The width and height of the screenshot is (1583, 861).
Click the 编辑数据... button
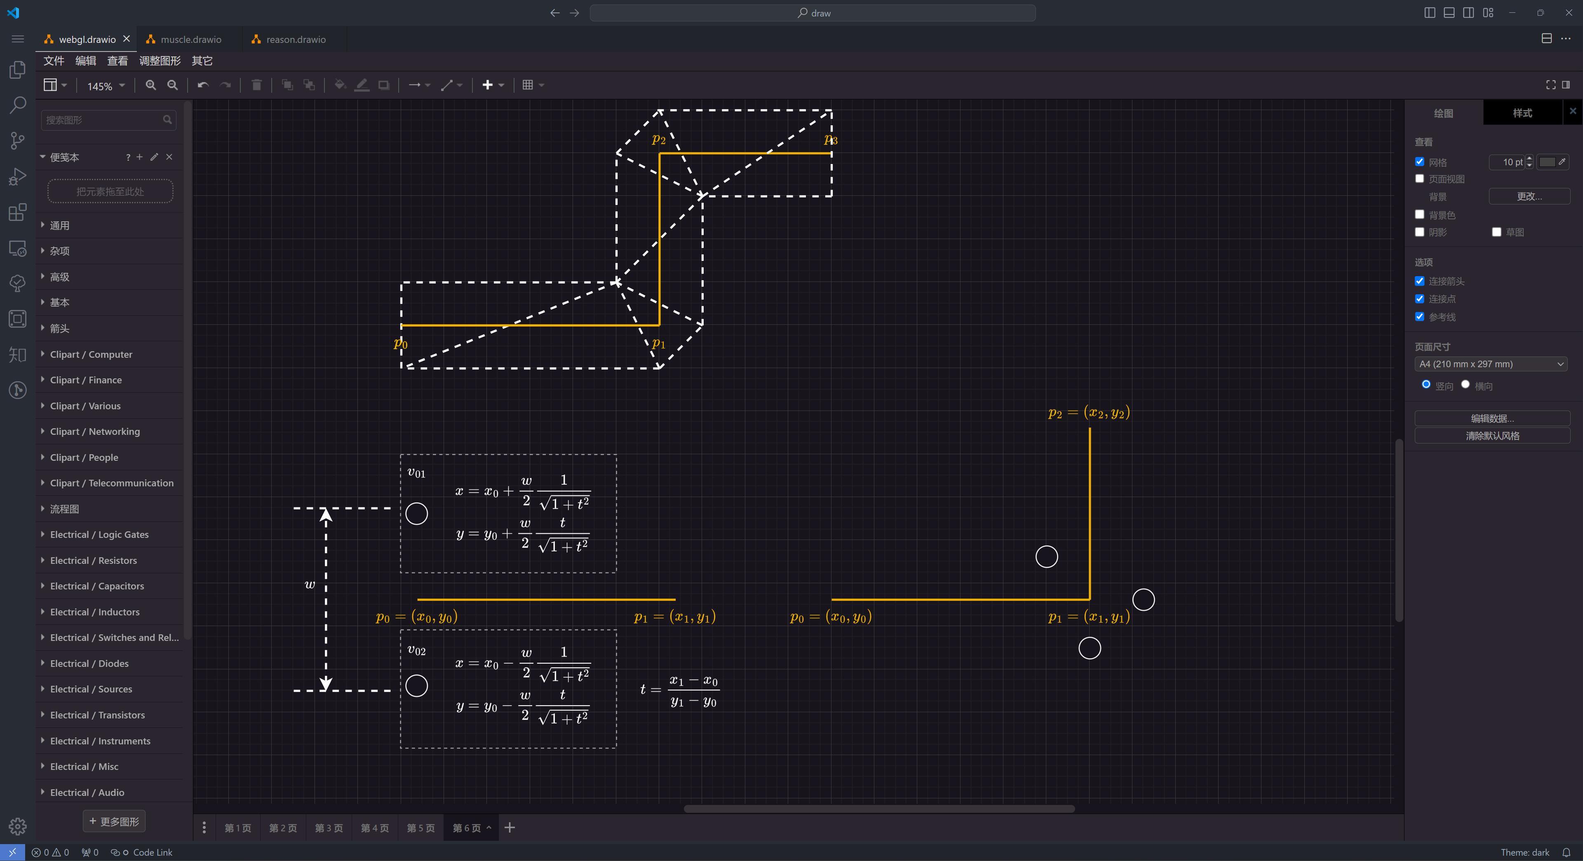click(1492, 418)
